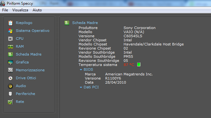Screen dimensions: 211x118
Task: Click the Dati PCI section heading
Action: point(91,87)
